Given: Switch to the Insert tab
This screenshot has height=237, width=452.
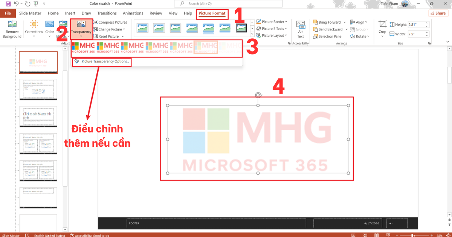Looking at the screenshot, I should [70, 13].
